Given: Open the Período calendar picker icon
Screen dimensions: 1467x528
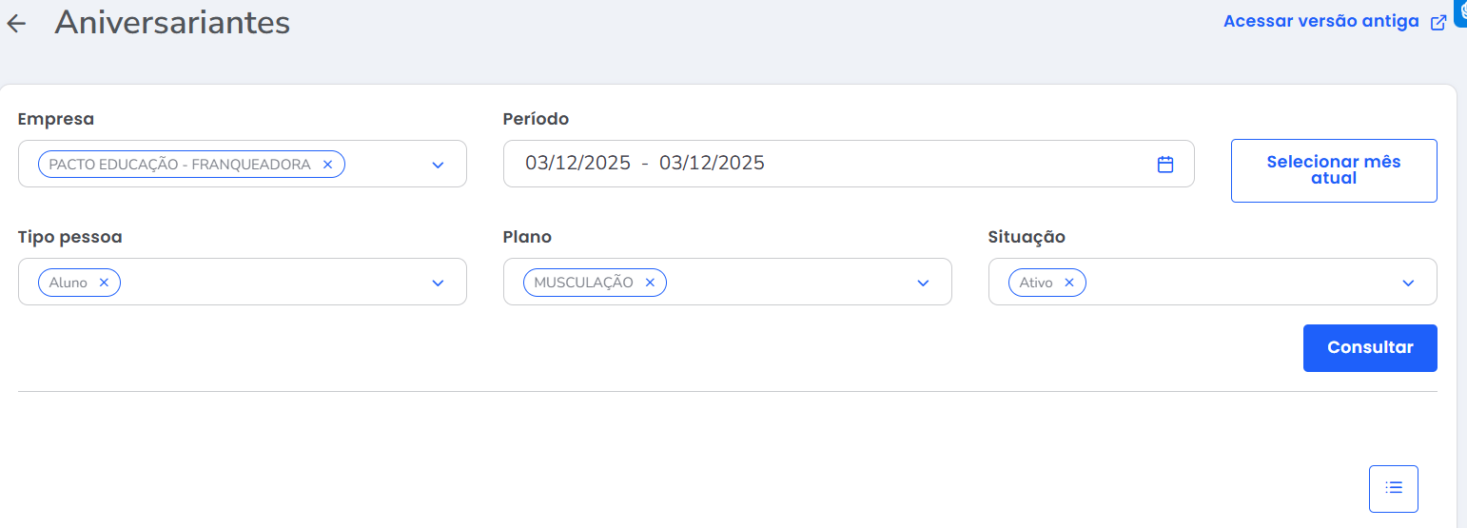Looking at the screenshot, I should pos(1165,164).
